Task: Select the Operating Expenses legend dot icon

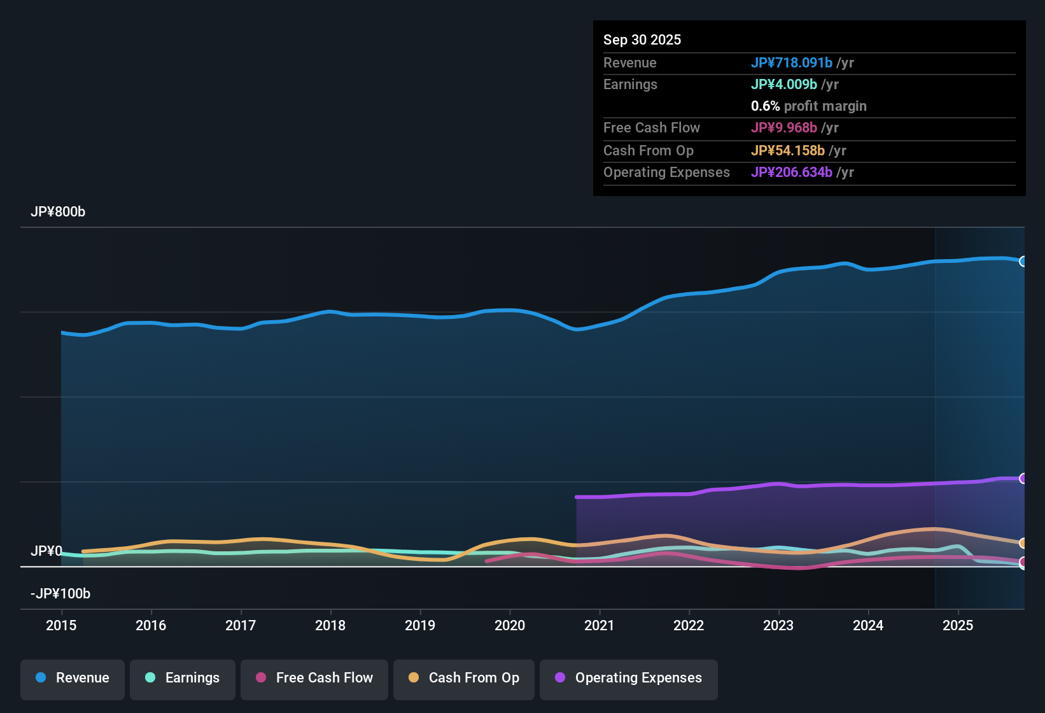Action: click(x=560, y=678)
